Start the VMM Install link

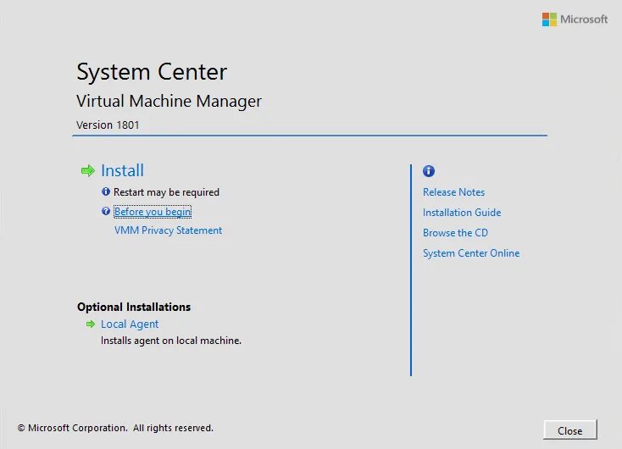(122, 170)
